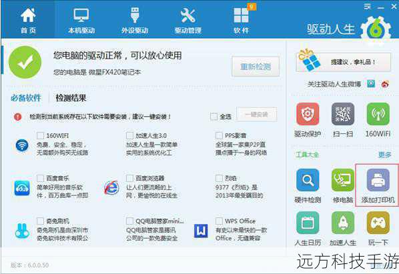Open the 人生日历 calendar icon
Screen dimensions: 399x274
308,223
